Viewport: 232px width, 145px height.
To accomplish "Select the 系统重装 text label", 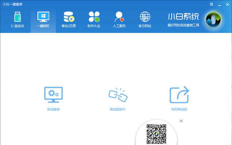I will point(53,109).
